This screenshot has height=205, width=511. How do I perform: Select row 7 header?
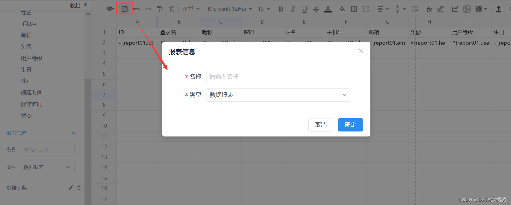[104, 95]
